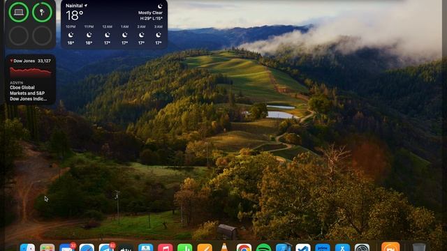Viewport: 447px width, 251px height.
Task: Open System Settings from the Dock
Action: (x=362, y=248)
